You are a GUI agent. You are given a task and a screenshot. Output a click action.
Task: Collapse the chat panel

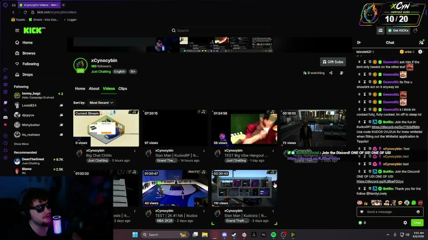[358, 43]
